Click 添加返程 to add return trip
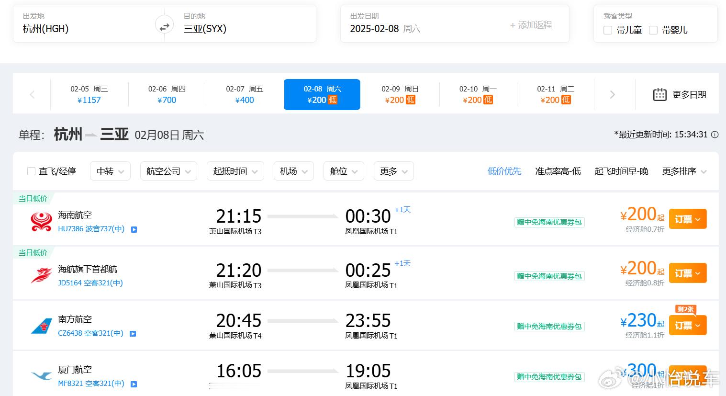726x396 pixels. click(x=531, y=25)
